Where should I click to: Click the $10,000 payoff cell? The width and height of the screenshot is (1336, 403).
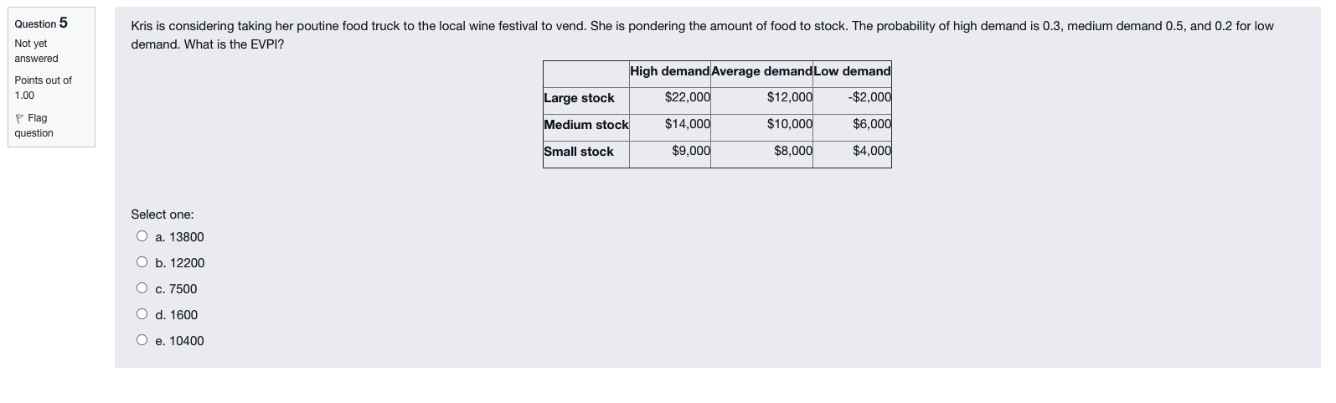[789, 124]
